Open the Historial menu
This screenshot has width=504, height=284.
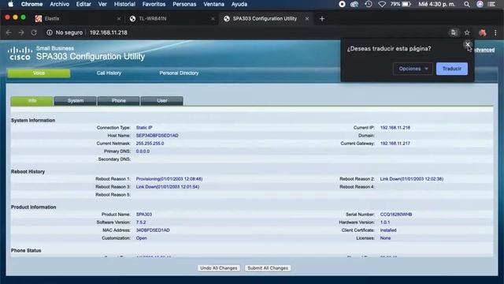click(124, 4)
